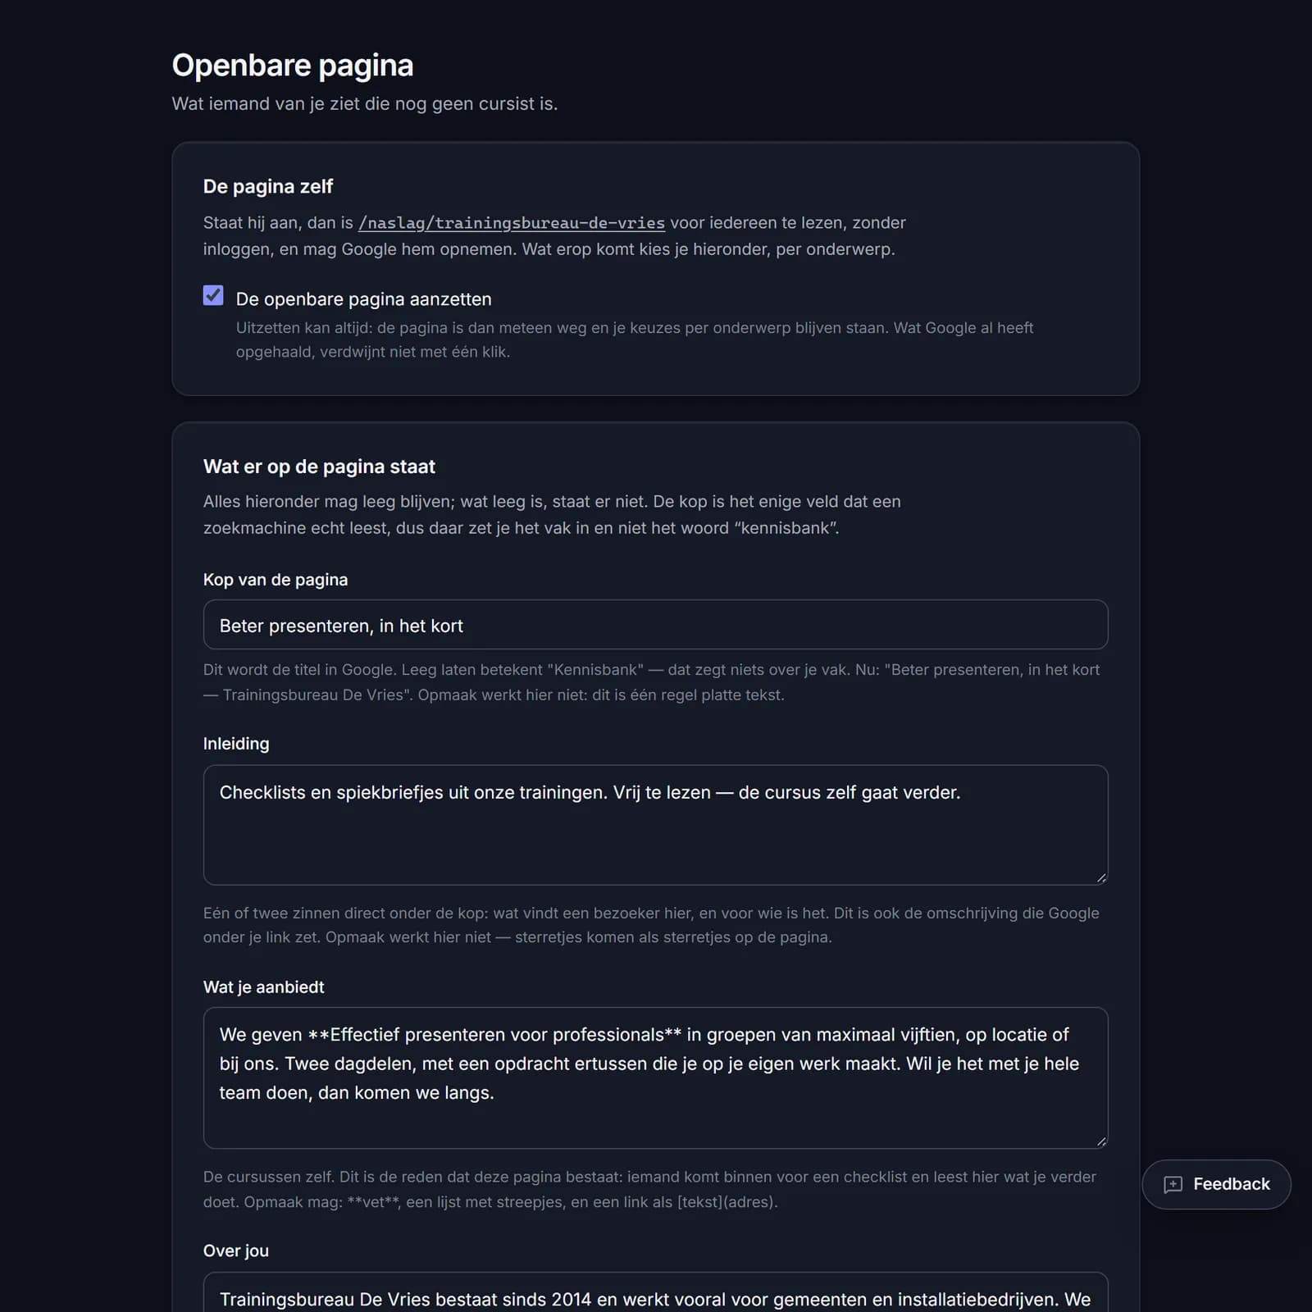Grab the 'Wat je aanbiedt' resize handle

[x=1100, y=1141]
